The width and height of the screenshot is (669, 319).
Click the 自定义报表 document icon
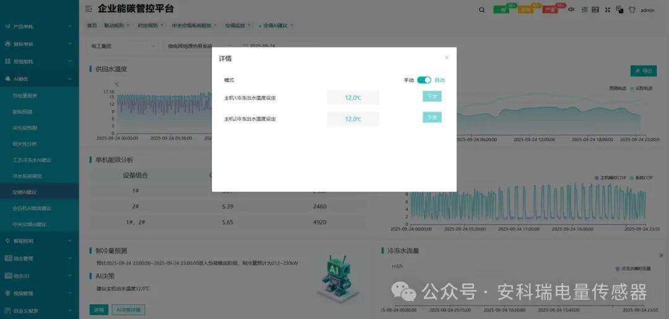tap(7, 311)
